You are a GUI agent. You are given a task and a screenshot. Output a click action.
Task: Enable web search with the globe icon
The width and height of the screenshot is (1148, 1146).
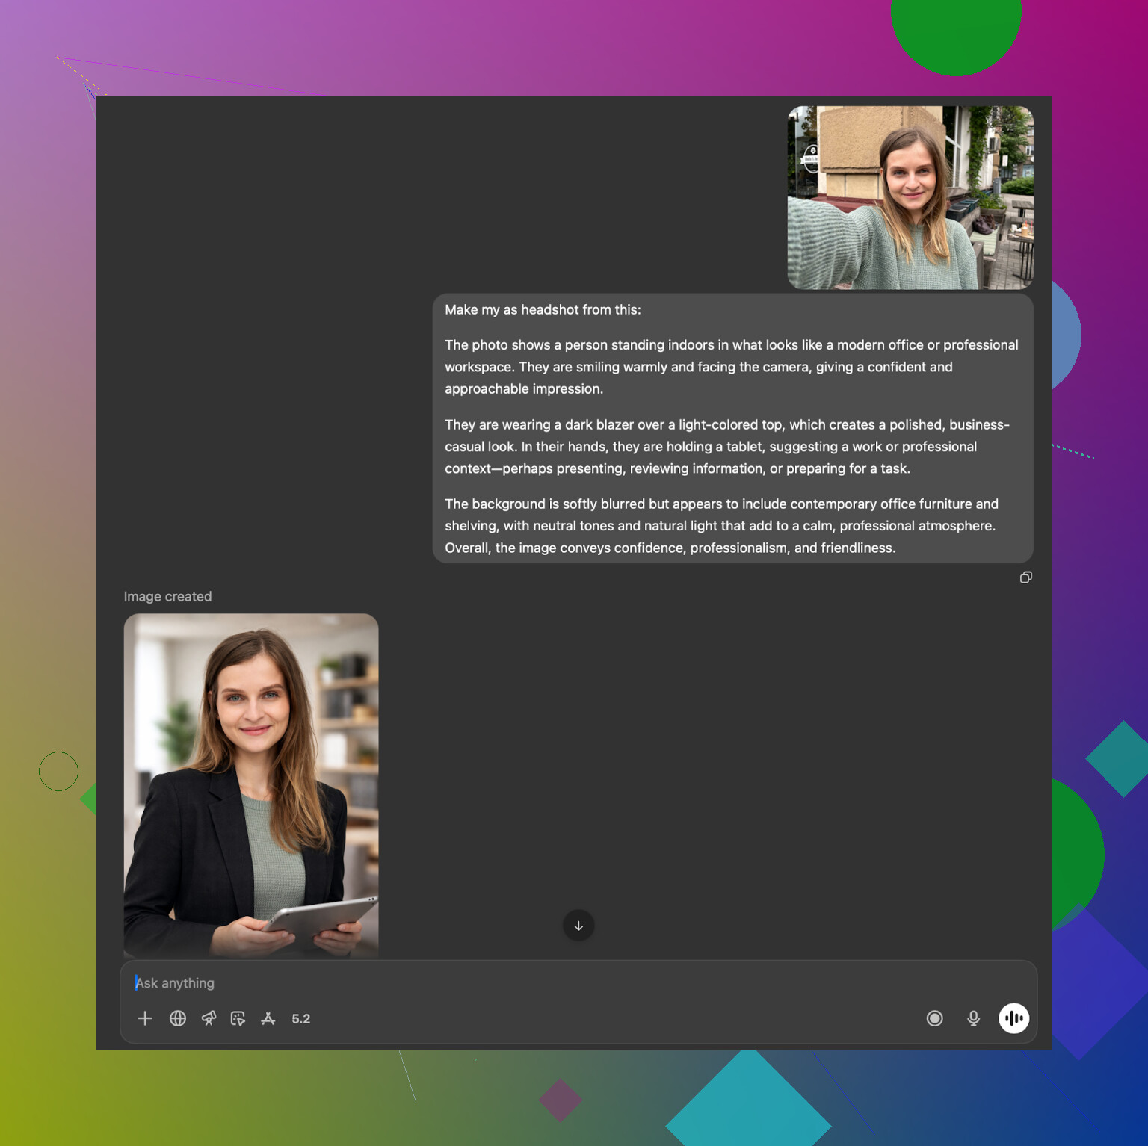pos(178,1018)
